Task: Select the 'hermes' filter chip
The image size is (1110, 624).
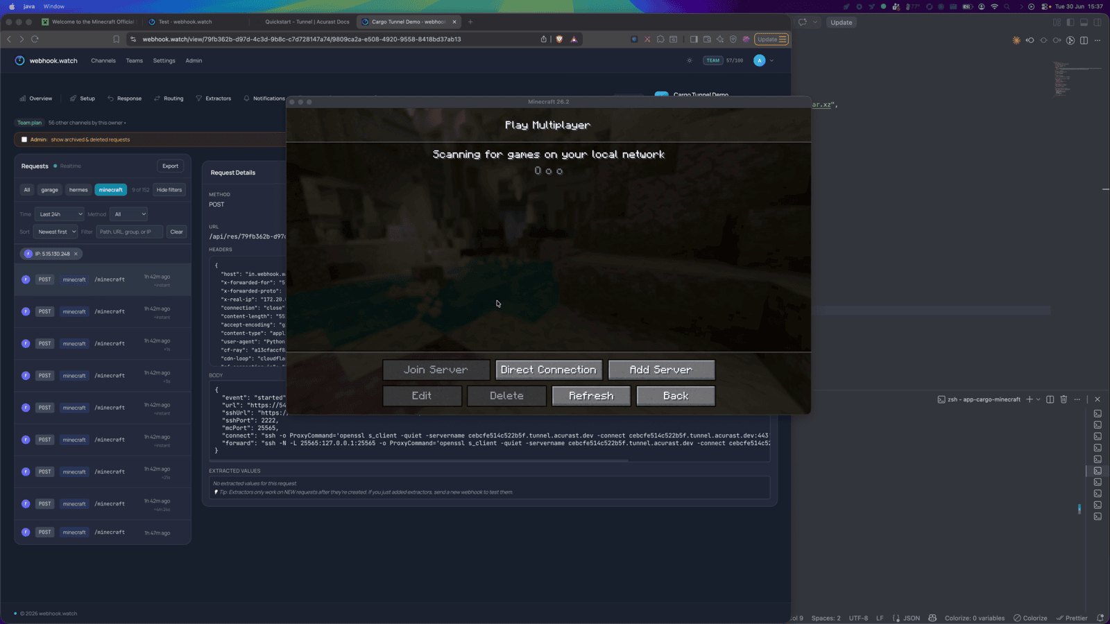Action: pyautogui.click(x=78, y=190)
